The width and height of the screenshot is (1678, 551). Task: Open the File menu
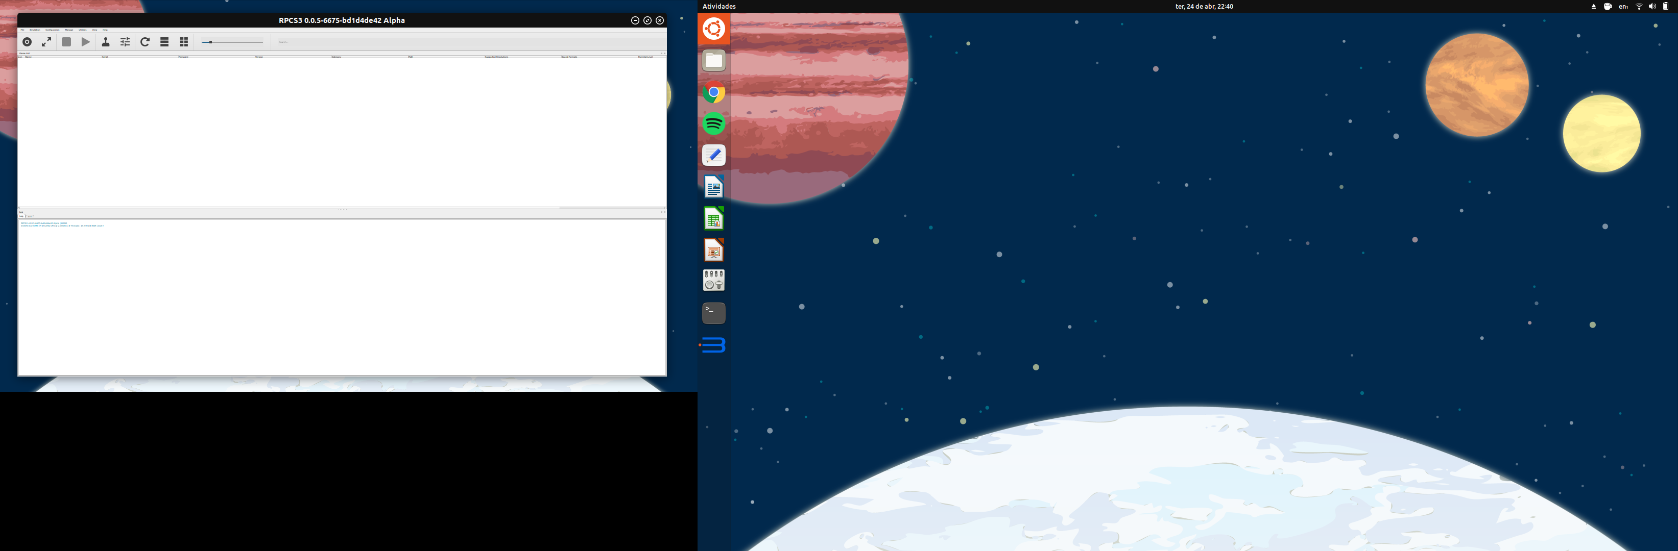click(22, 30)
